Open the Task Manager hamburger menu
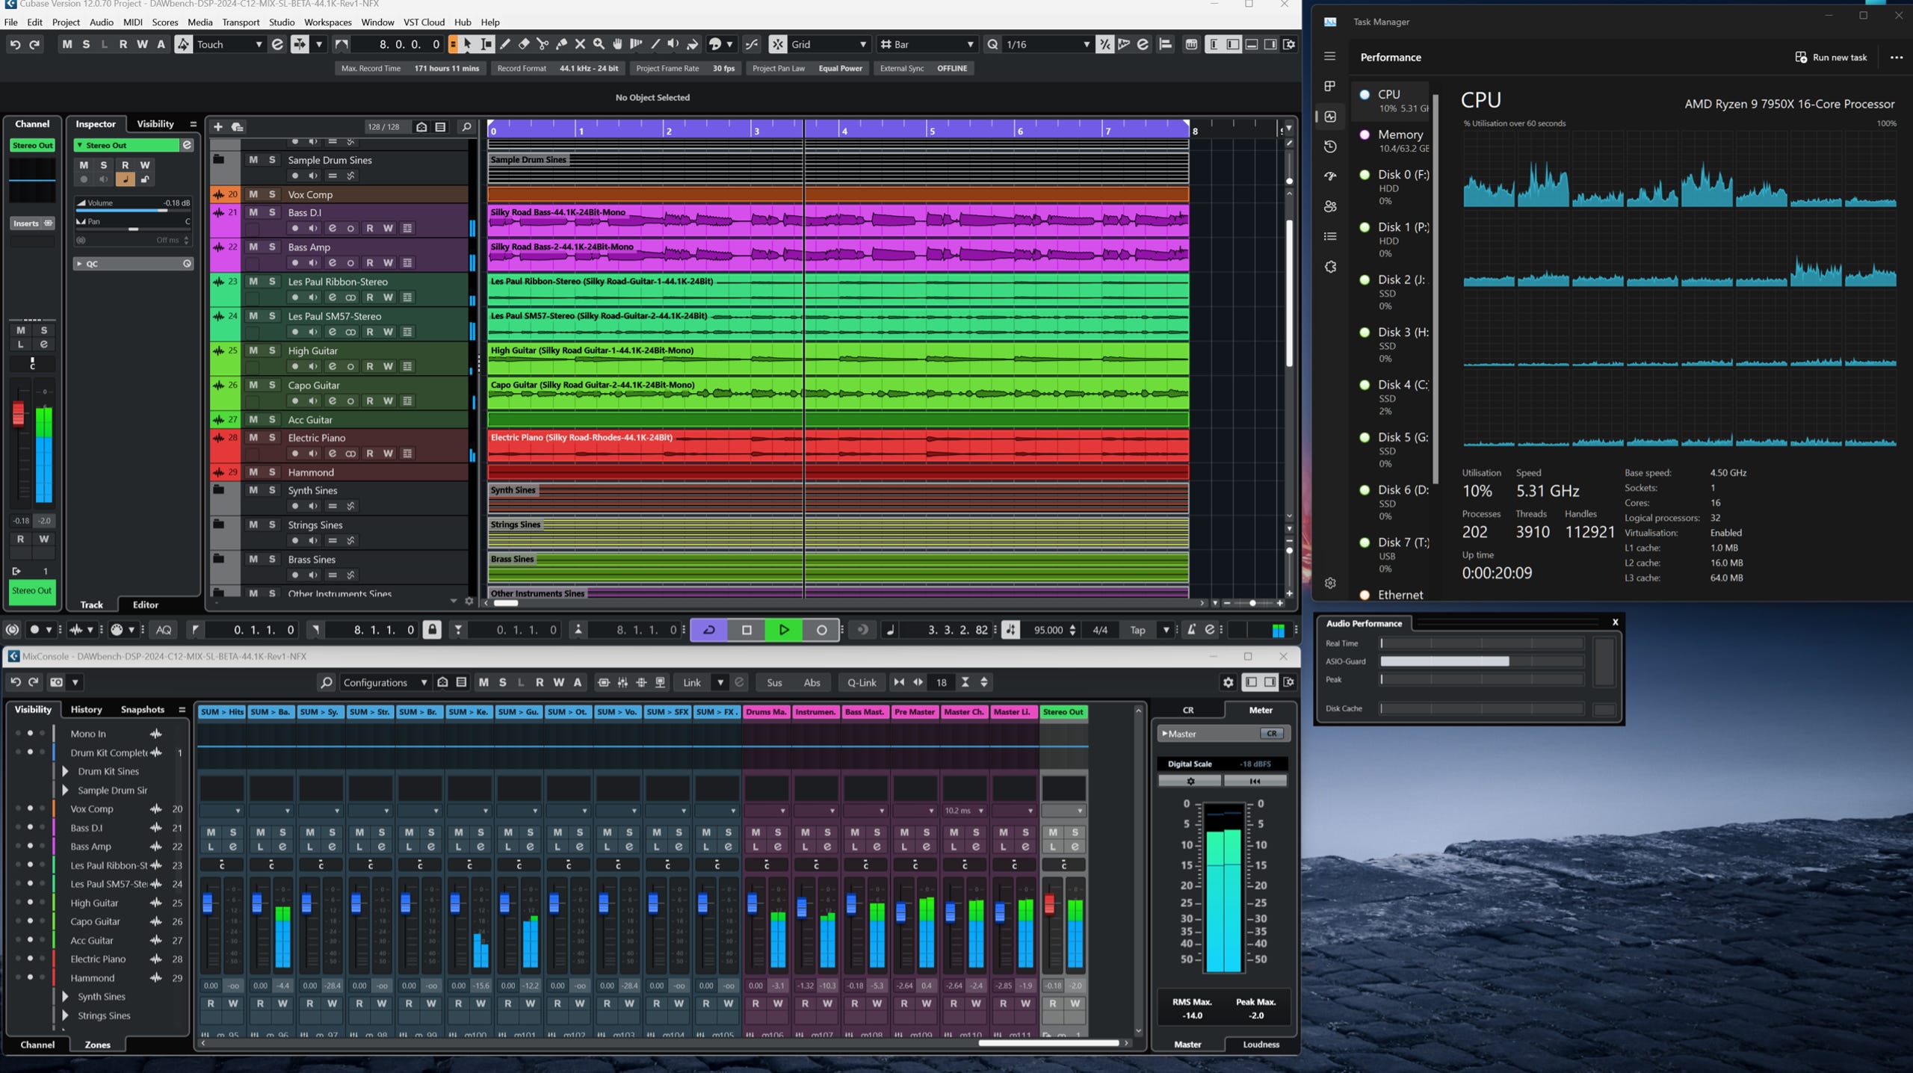Image resolution: width=1913 pixels, height=1073 pixels. [1329, 57]
